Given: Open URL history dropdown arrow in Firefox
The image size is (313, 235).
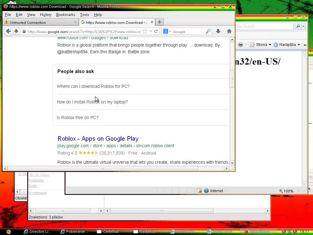Looking at the screenshot, I should (x=151, y=32).
